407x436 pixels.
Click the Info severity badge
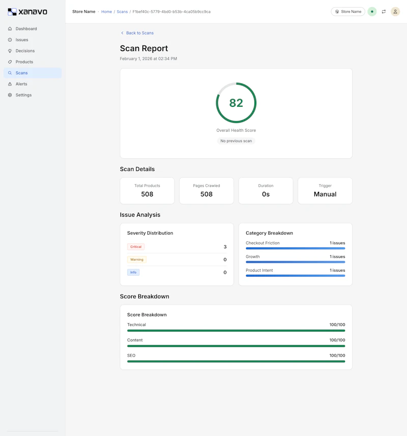(133, 272)
